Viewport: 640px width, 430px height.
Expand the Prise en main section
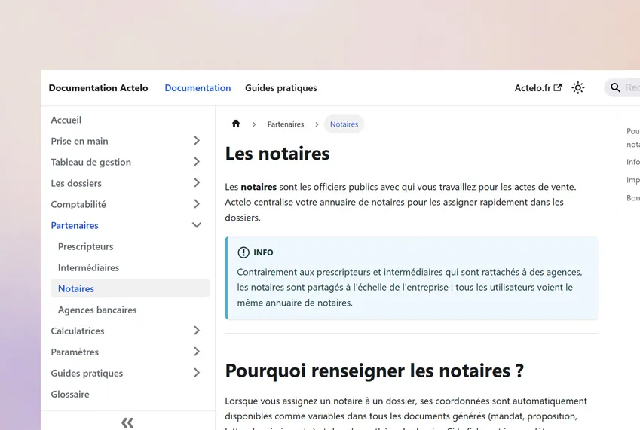click(197, 141)
